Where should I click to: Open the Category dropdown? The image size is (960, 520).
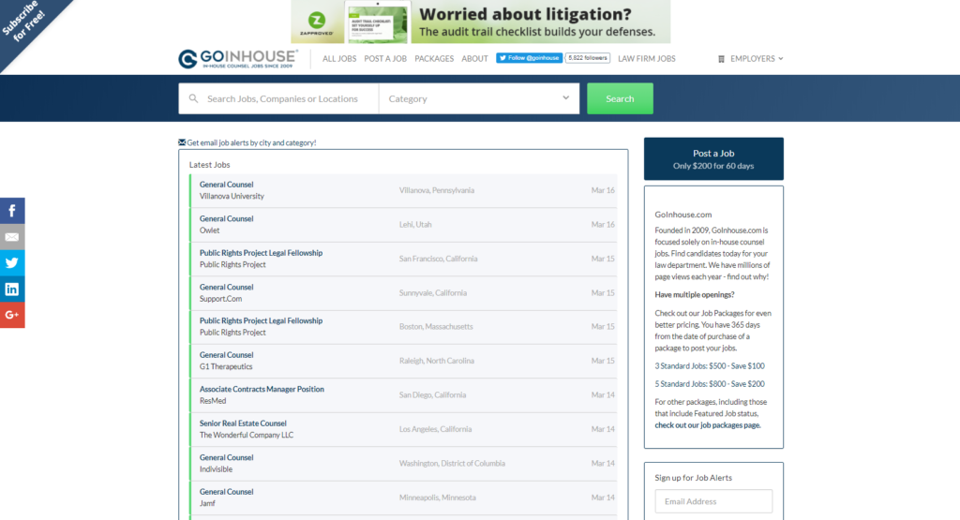[479, 98]
